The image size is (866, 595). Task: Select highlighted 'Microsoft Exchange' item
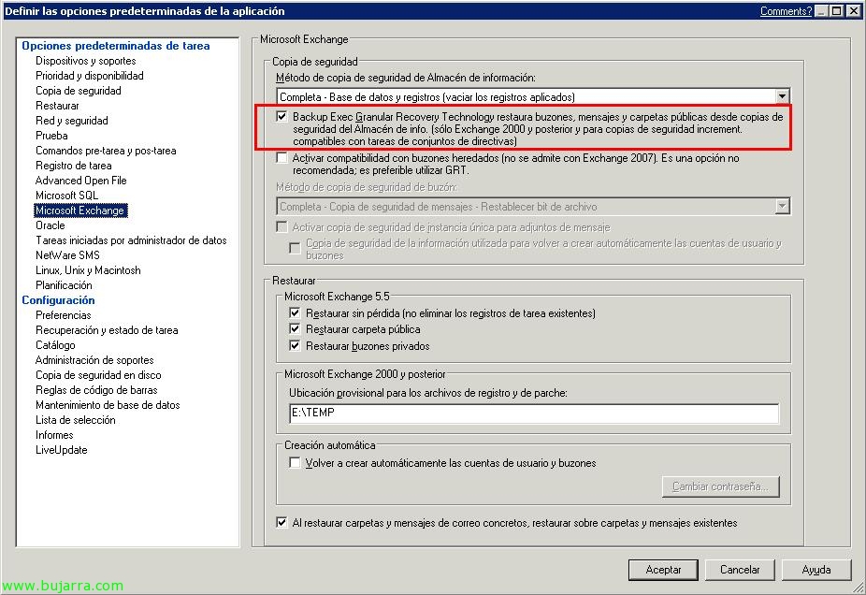[80, 210]
